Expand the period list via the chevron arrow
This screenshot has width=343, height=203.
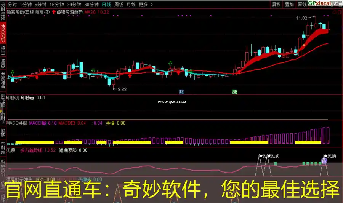[152, 4]
